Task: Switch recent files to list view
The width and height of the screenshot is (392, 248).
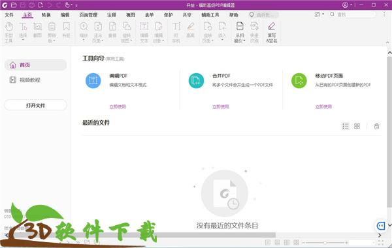Action: pos(346,126)
